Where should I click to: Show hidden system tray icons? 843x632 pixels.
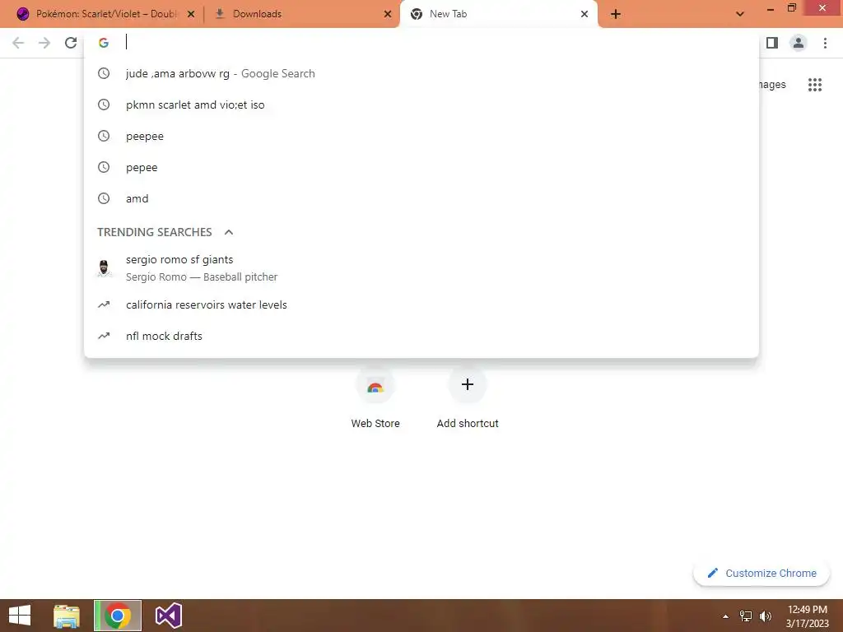tap(726, 616)
